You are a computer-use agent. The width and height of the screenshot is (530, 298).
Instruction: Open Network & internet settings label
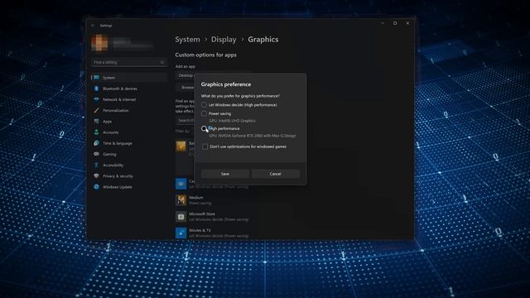coord(119,99)
